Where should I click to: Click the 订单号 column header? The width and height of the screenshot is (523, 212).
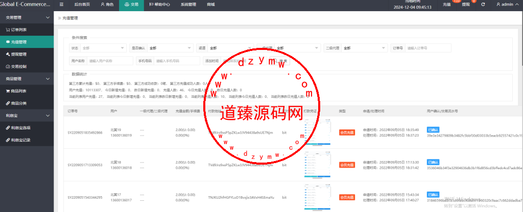coord(73,111)
